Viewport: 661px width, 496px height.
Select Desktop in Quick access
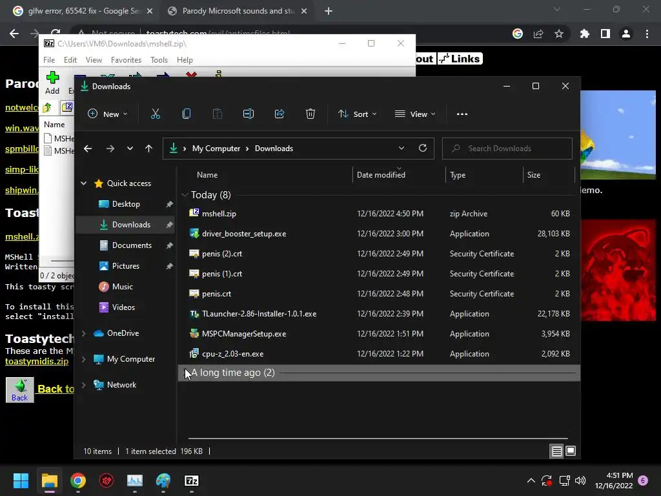[x=126, y=204]
